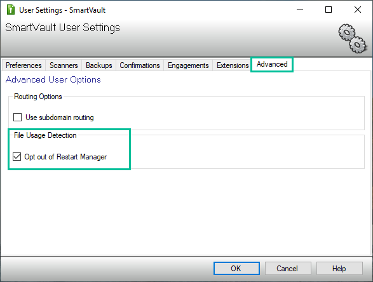Select the Advanced tab
The width and height of the screenshot is (373, 282).
click(x=272, y=64)
